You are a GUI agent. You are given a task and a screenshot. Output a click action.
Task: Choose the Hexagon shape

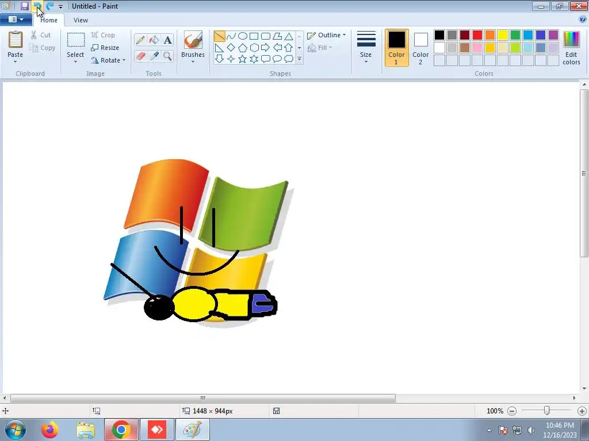point(254,48)
